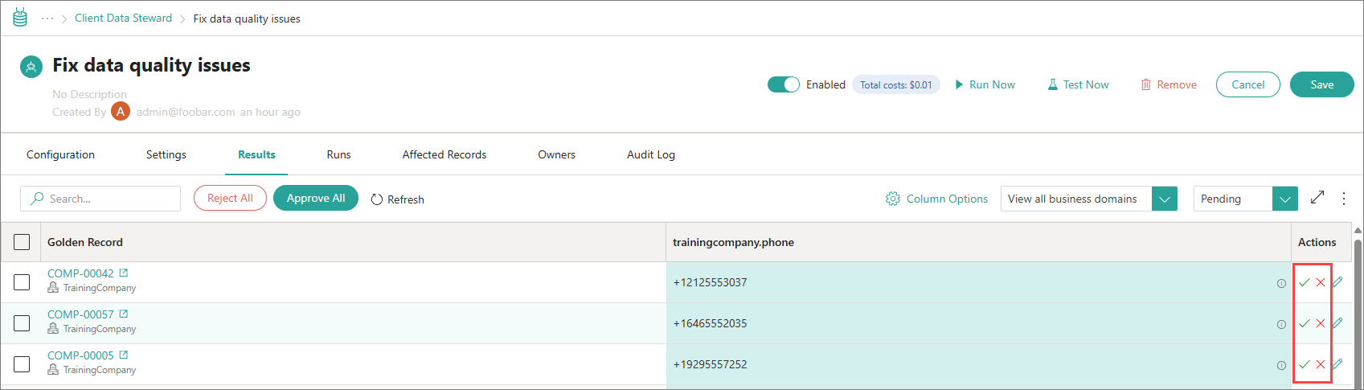1364x390 pixels.
Task: Open the Audit Log tab
Action: point(650,154)
